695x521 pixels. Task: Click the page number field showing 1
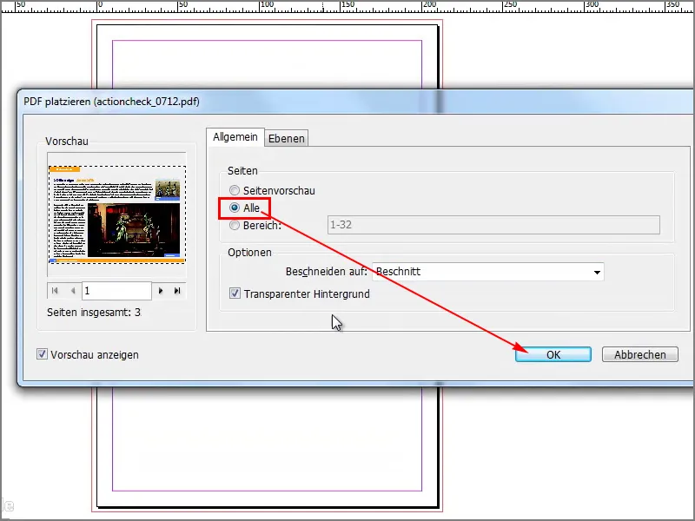pyautogui.click(x=117, y=291)
